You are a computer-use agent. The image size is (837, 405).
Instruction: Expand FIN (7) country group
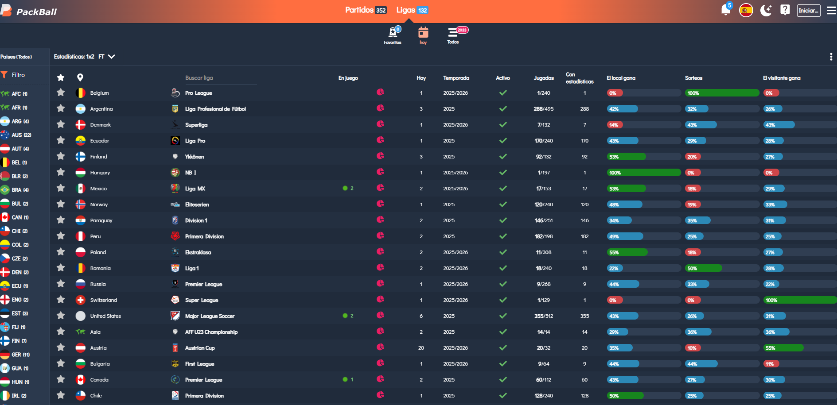point(14,341)
